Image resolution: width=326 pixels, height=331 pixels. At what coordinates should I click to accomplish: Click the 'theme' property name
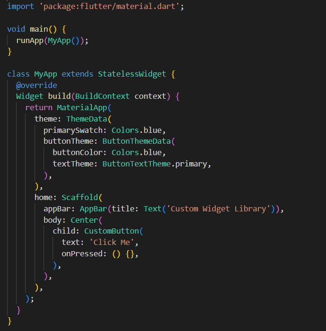pyautogui.click(x=46, y=119)
